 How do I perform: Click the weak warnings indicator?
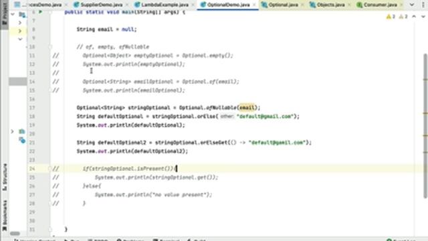tap(403, 17)
